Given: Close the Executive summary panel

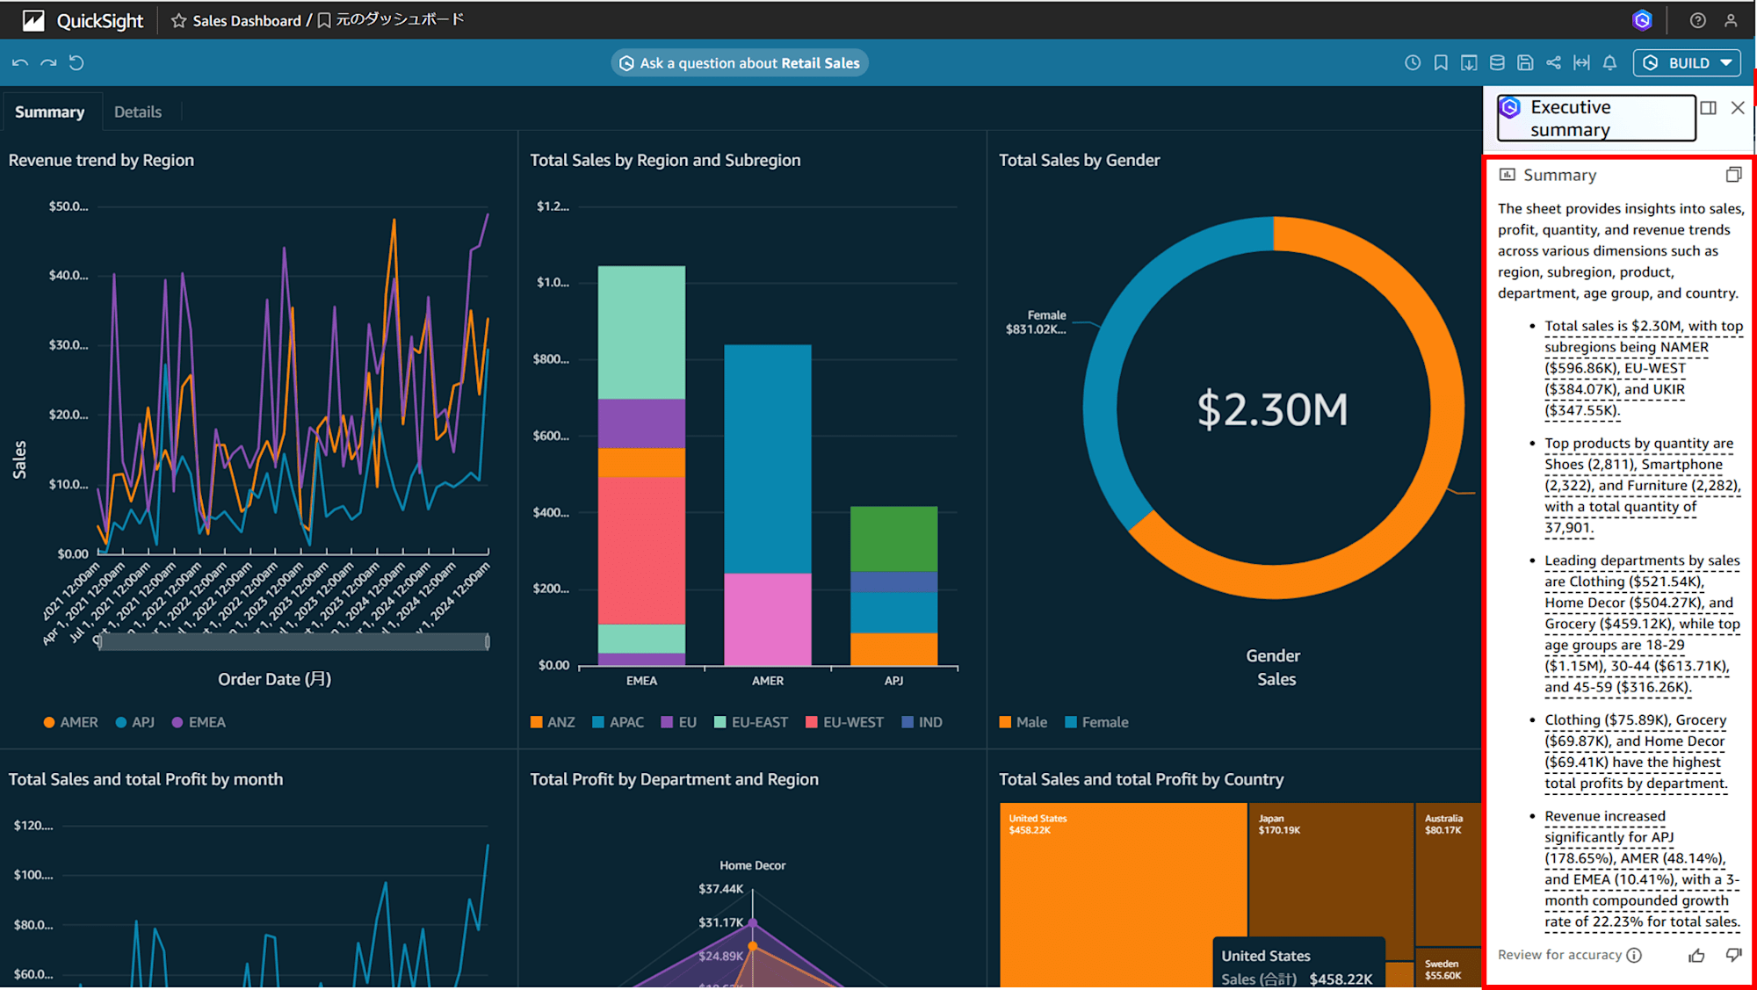Looking at the screenshot, I should [x=1738, y=108].
